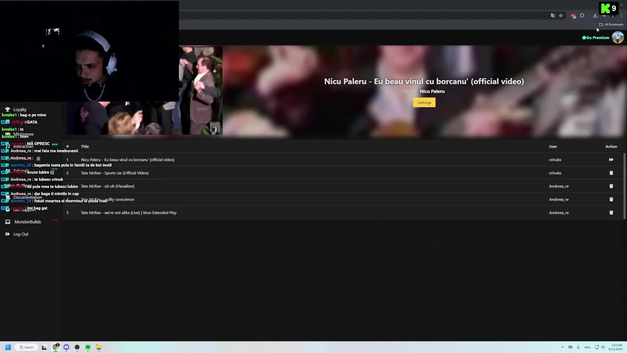Open the clock and date panel
This screenshot has width=627, height=353.
click(x=616, y=347)
